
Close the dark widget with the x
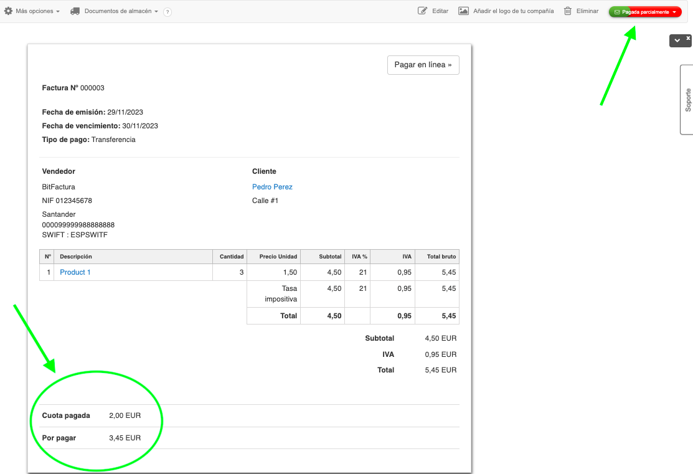pyautogui.click(x=688, y=38)
